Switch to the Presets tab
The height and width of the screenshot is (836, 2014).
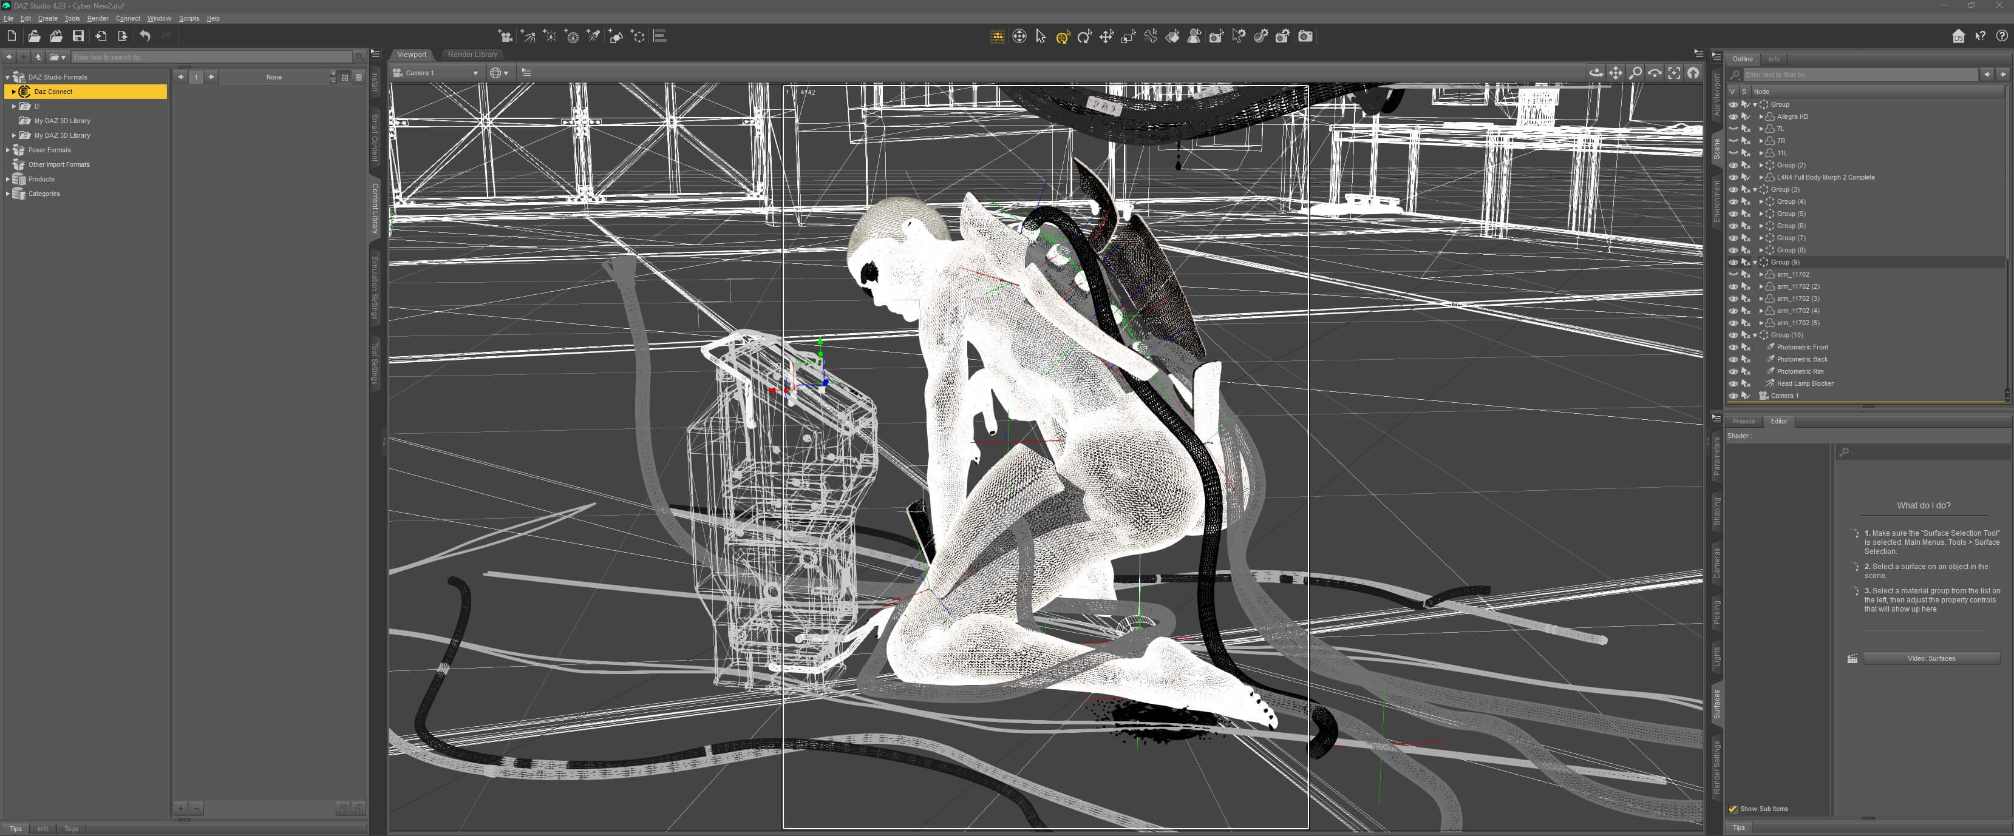pyautogui.click(x=1743, y=421)
